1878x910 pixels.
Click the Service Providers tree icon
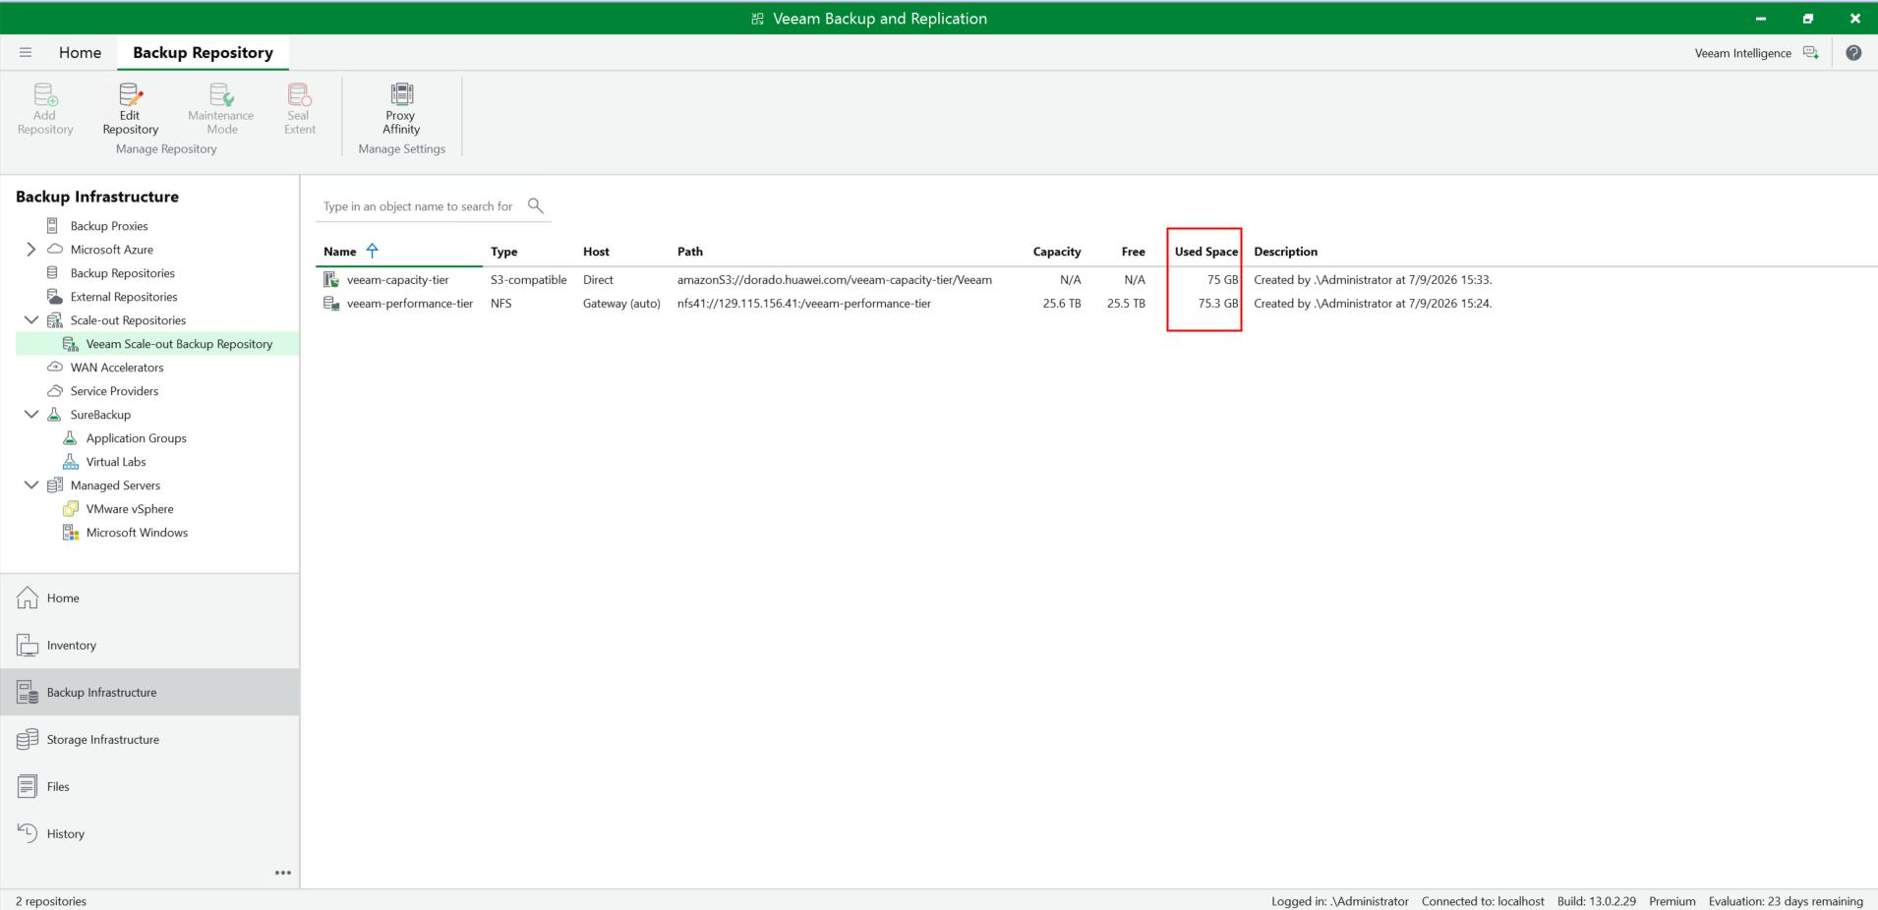(55, 391)
